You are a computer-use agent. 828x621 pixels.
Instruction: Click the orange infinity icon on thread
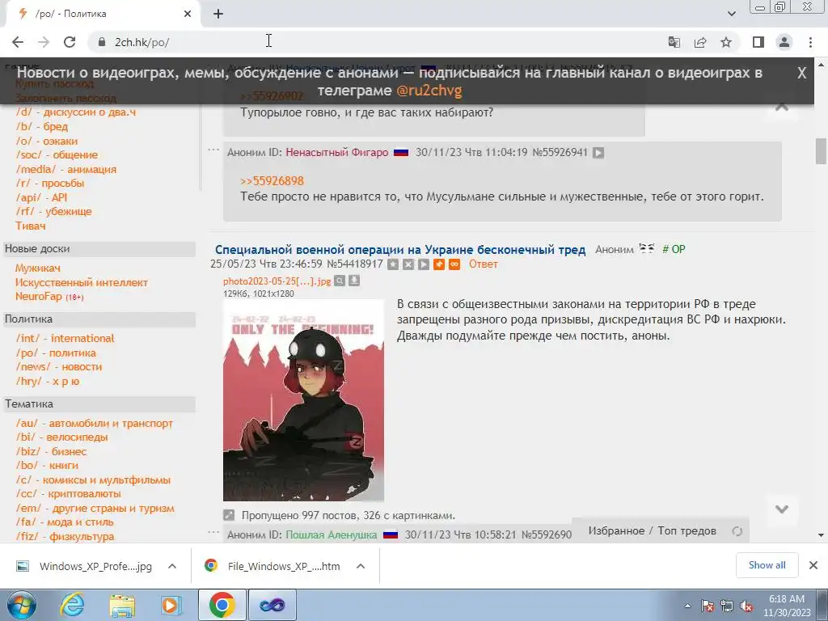coord(454,264)
